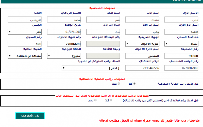Open الحالة الزوجية dropdown showing متزوج

(64, 56)
